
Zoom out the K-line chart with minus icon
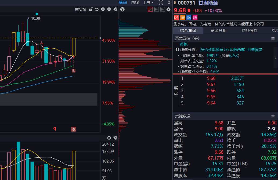point(109,9)
